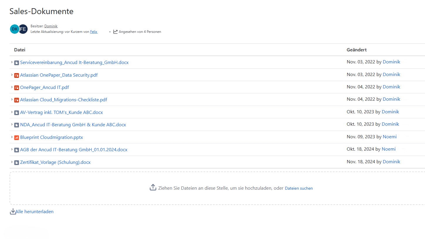425x239 pixels.
Task: Click the download icon before Alle herunterladen
Action: [x=13, y=211]
